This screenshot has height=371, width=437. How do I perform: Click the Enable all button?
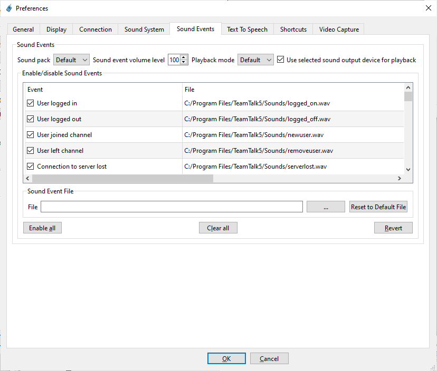pos(42,228)
